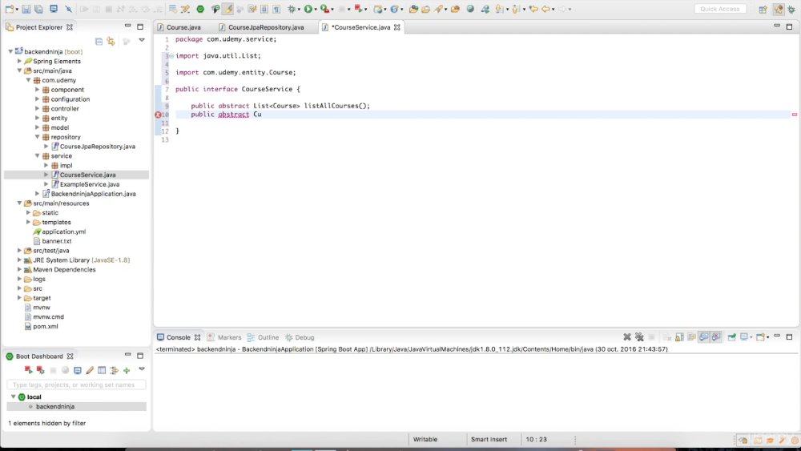
Task: Click the Boot Dashboard start (re)launch icon
Action: point(28,370)
